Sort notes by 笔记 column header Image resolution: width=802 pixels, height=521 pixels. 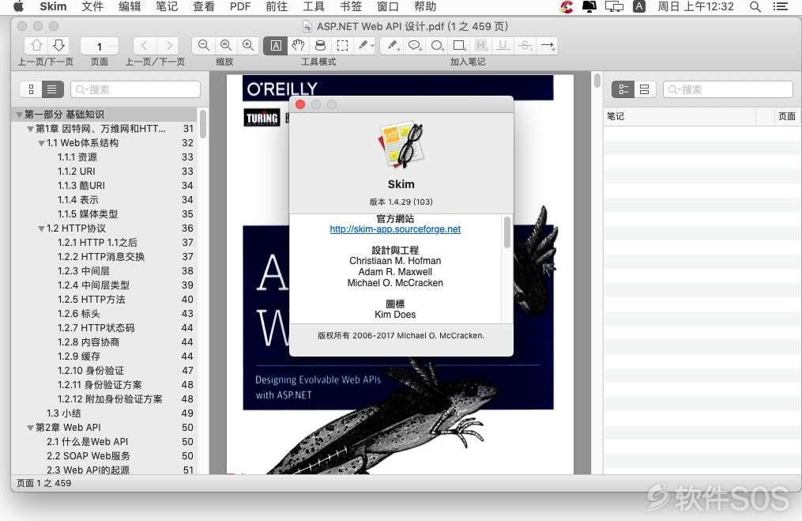click(x=680, y=116)
